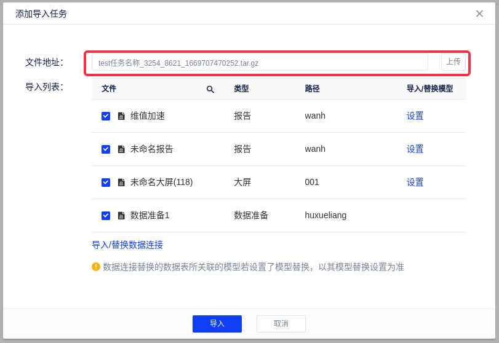The image size is (499, 343).
Task: Click the 导入/替换数据连接 link
Action: click(x=127, y=245)
